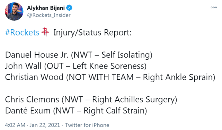Click the name Christian Wood
Viewport: 222px width, 130px height.
coord(34,77)
